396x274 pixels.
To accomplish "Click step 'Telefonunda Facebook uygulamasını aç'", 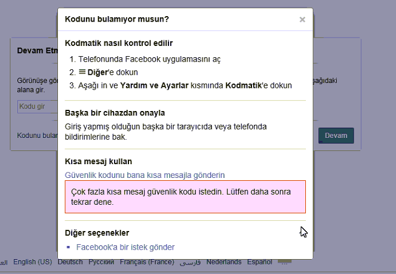I will (149, 59).
